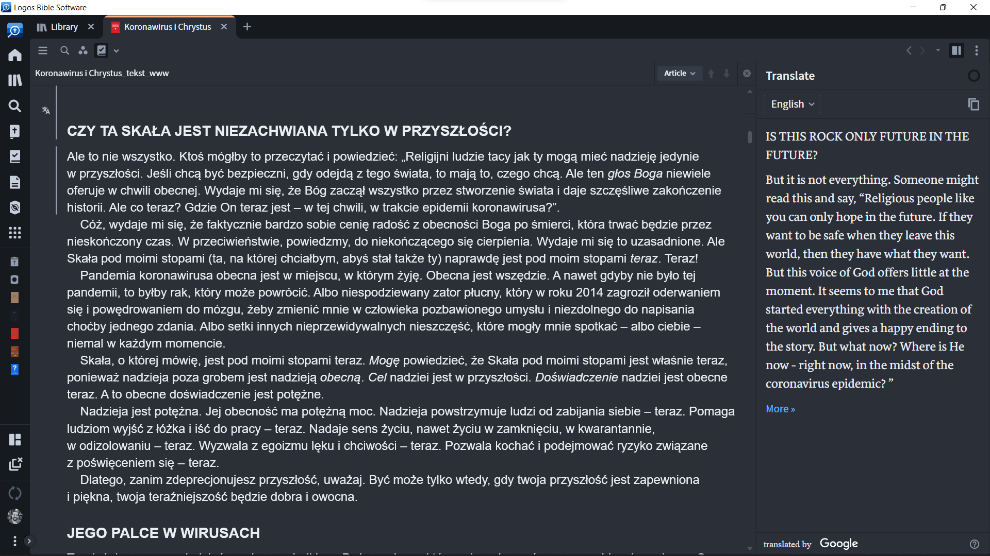Screen dimensions: 990x556
Task: Open the sidebar Search magnifier
Action: tap(15, 106)
